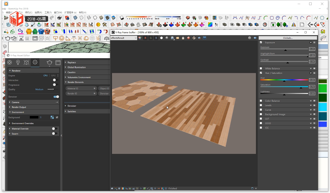Click the background texture map checker icon
Screen dimensions: 330x193
[x=52, y=117]
